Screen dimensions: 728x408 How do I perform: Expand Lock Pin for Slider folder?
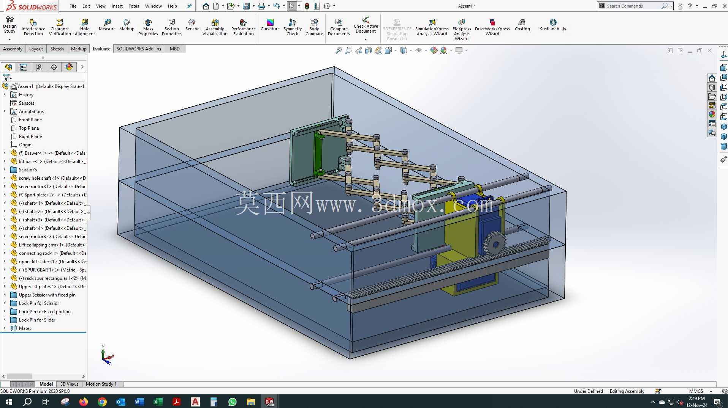[5, 320]
